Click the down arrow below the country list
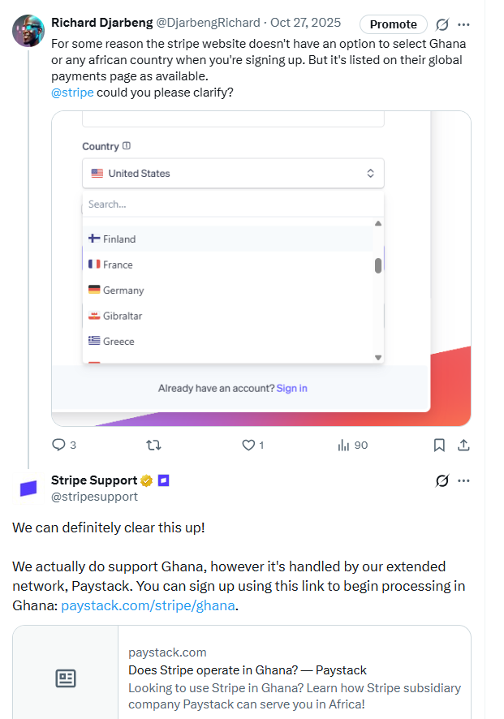504x719 pixels. 377,355
